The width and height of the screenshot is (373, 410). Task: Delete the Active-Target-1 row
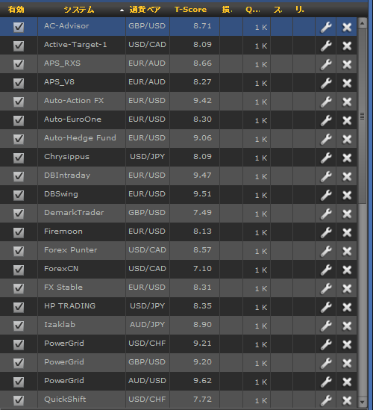tap(347, 46)
